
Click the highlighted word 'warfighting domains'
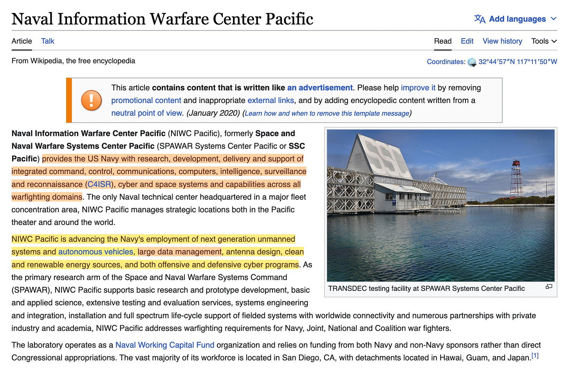tap(47, 197)
